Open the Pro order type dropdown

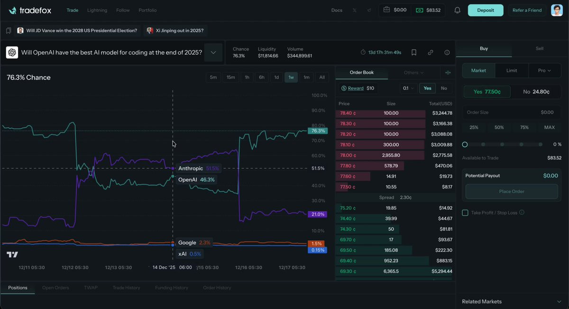(544, 71)
